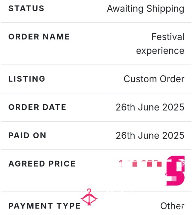Click the LISTING label
This screenshot has height=215, width=196.
tap(27, 79)
